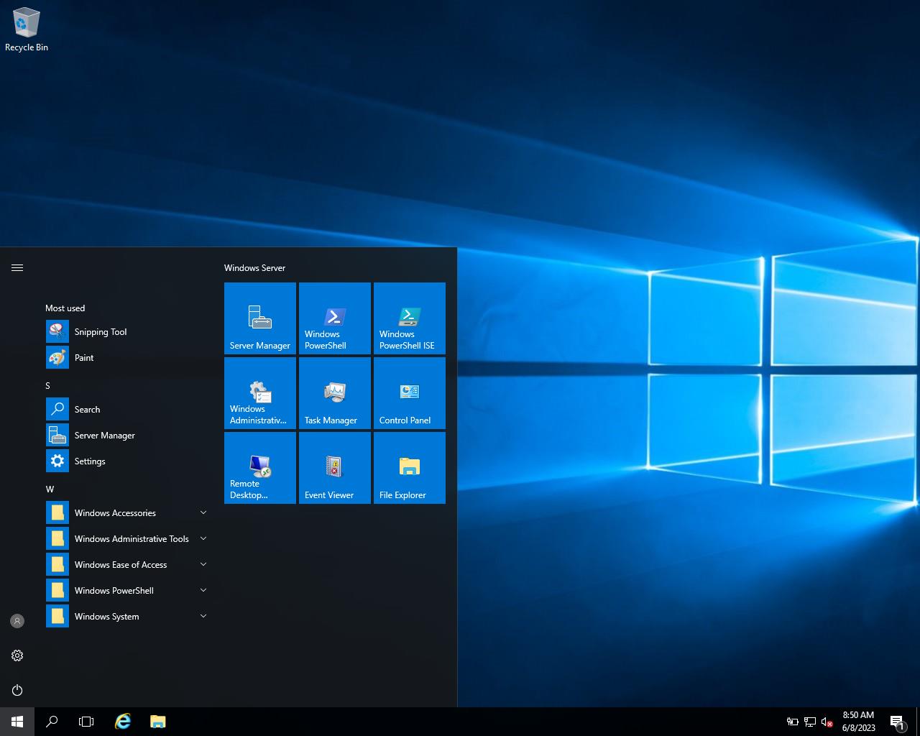Screen dimensions: 920x736
Task: Open the user account button
Action: coord(17,621)
